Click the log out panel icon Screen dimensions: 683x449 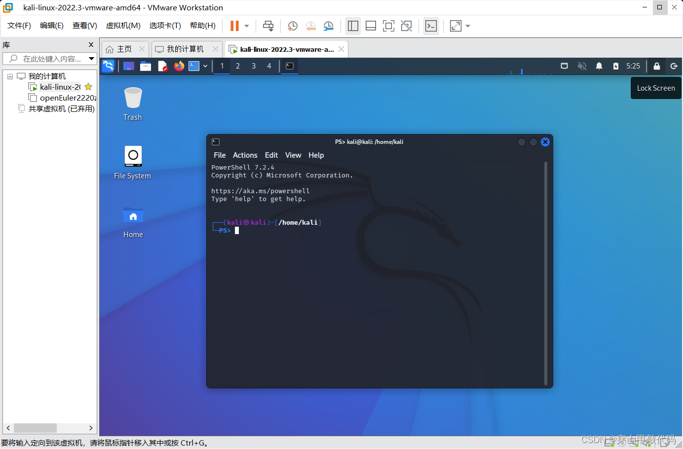click(674, 66)
